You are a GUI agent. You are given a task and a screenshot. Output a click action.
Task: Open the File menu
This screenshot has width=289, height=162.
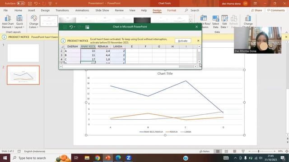point(5,10)
